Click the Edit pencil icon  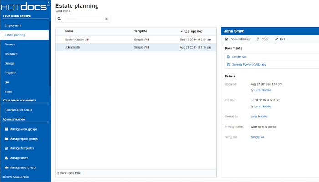click(276, 40)
